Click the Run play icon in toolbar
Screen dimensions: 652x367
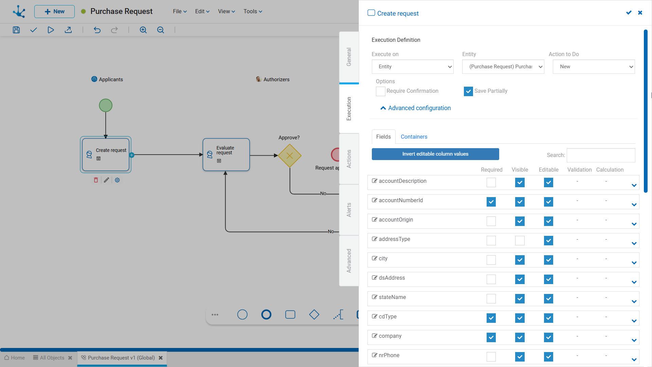click(51, 30)
